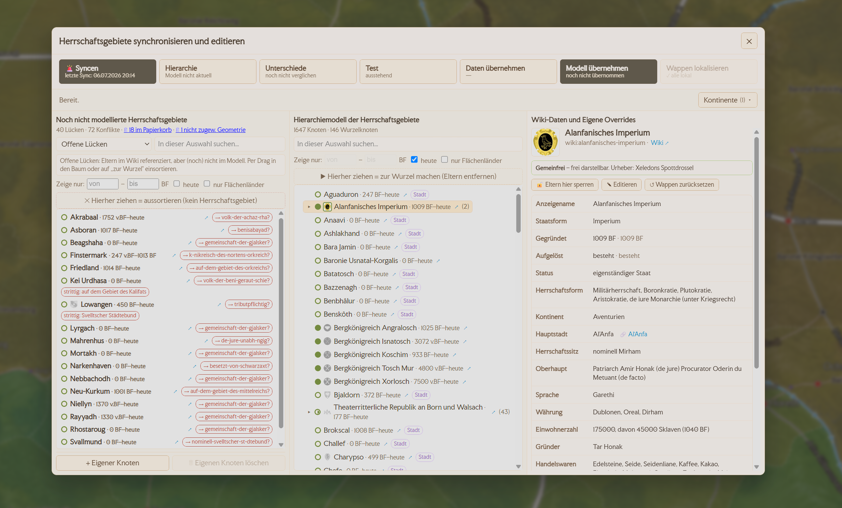Click the Bjaldorn shield icon

327,395
